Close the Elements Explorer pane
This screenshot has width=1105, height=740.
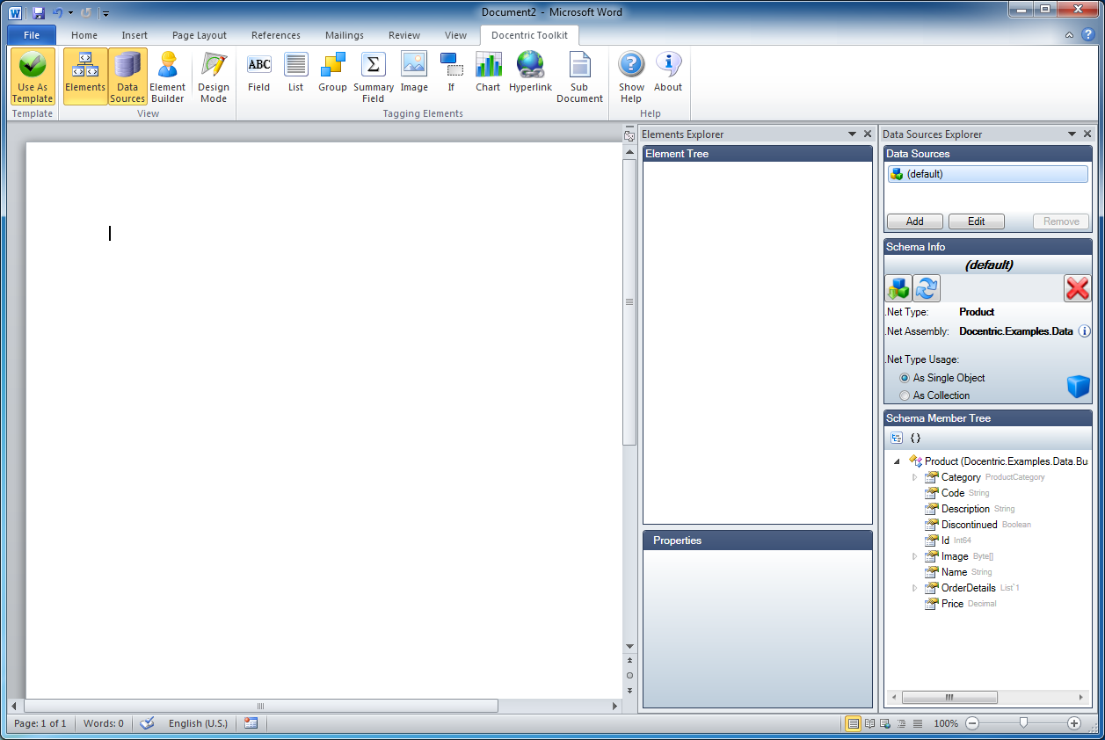coord(868,134)
